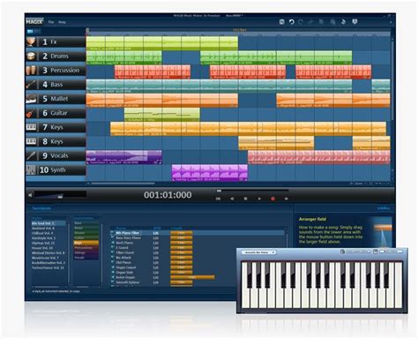Image resolution: width=418 pixels, height=339 pixels.
Task: Click the Vocals track 9 microphone icon
Action: (31, 155)
